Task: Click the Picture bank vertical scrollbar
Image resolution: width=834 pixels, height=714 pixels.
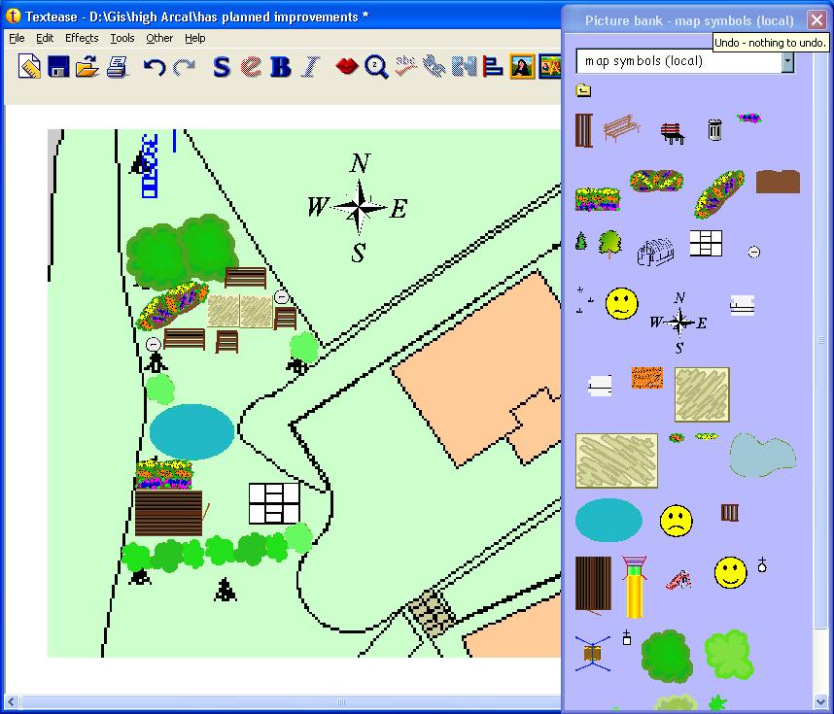Action: tap(819, 340)
